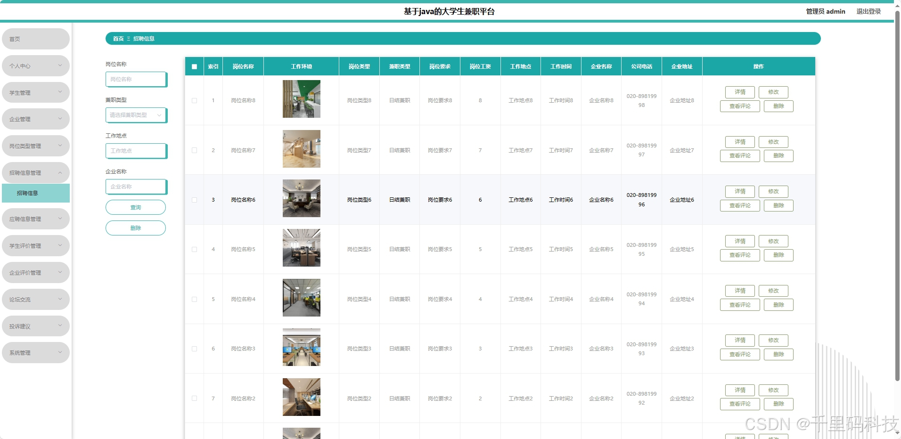Expand the 投诉建议 sidebar menu
This screenshot has width=901, height=439.
(36, 326)
